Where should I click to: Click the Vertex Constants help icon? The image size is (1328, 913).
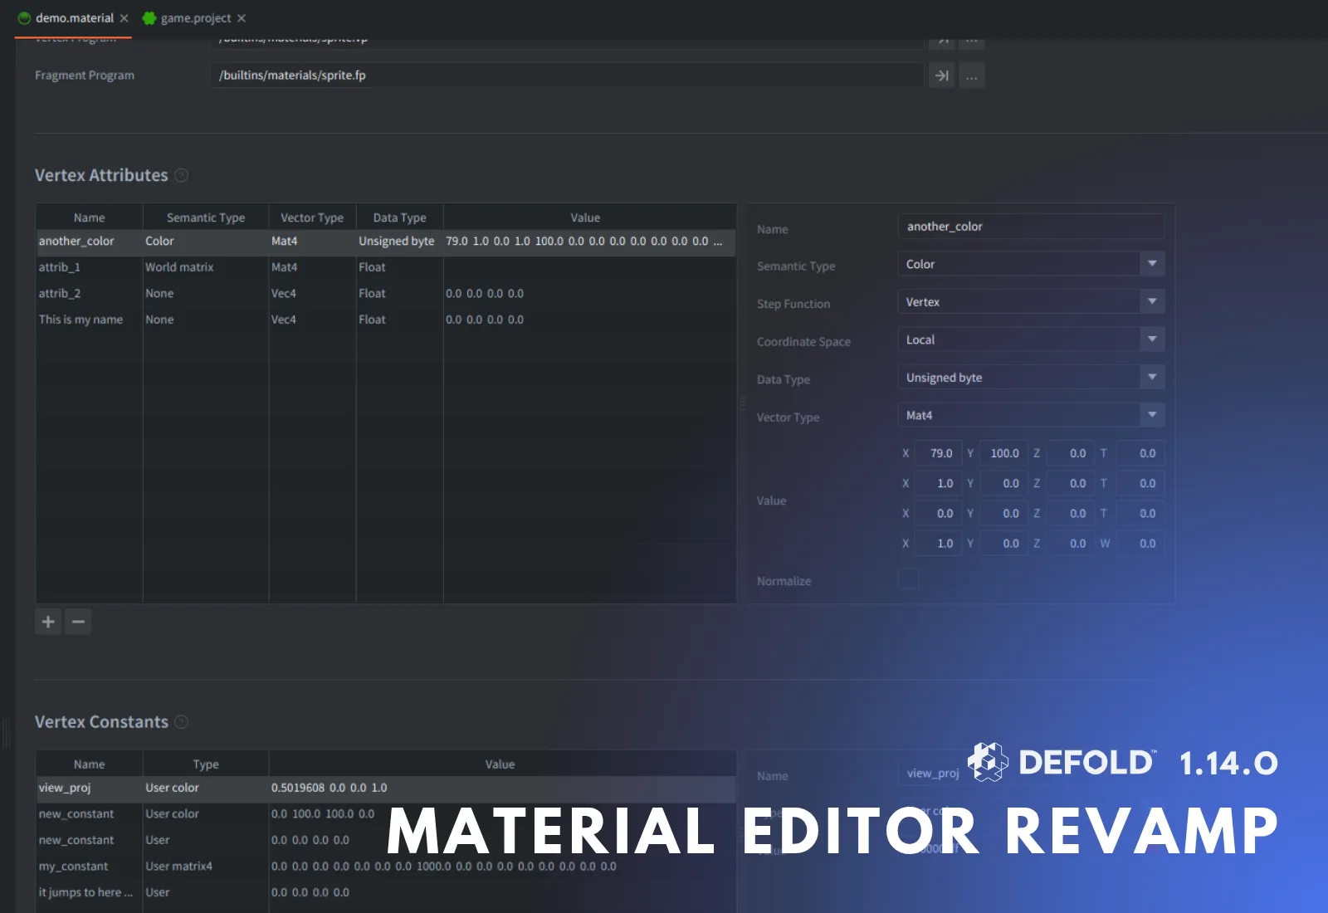tap(181, 722)
